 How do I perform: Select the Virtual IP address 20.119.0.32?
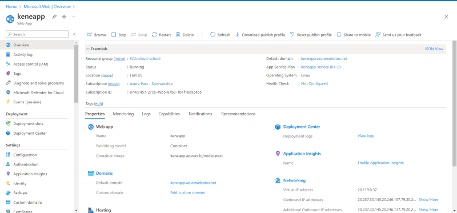tap(367, 190)
